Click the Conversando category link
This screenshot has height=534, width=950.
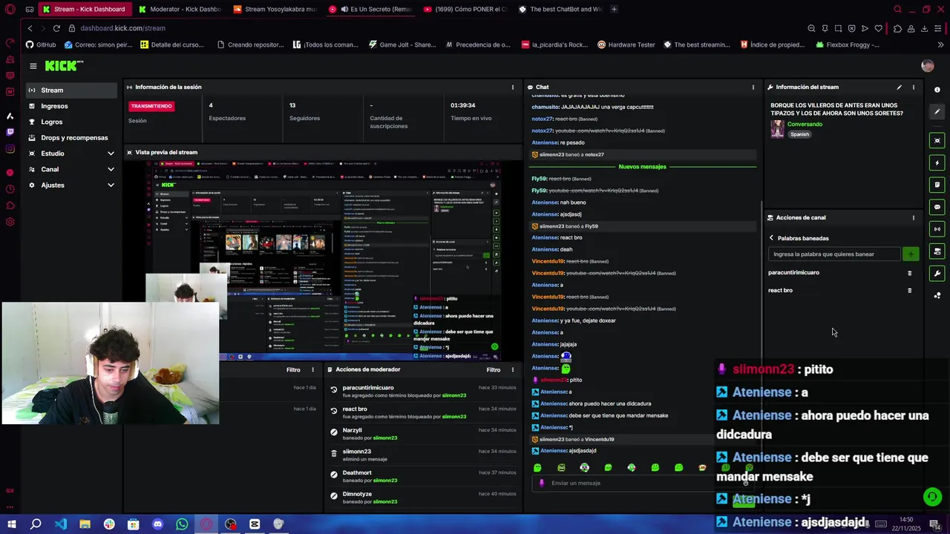click(x=805, y=125)
